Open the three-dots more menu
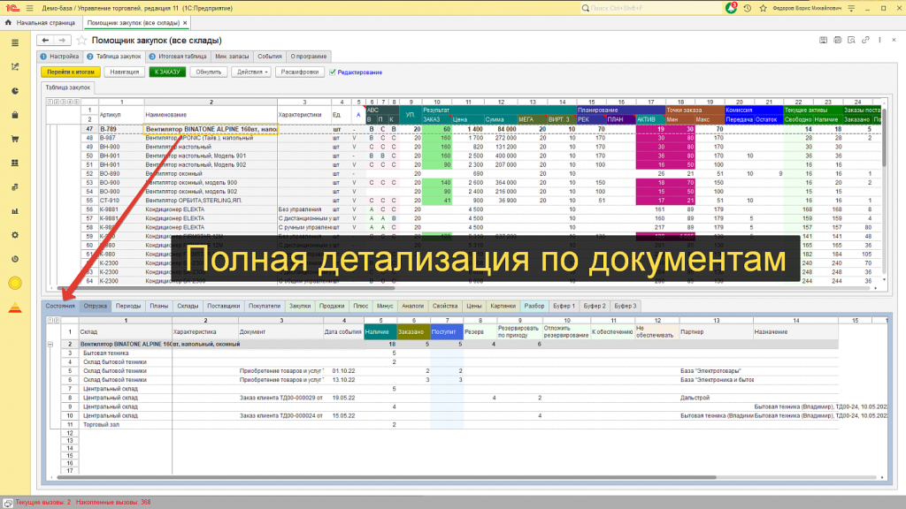The height and width of the screenshot is (509, 906). click(x=879, y=40)
